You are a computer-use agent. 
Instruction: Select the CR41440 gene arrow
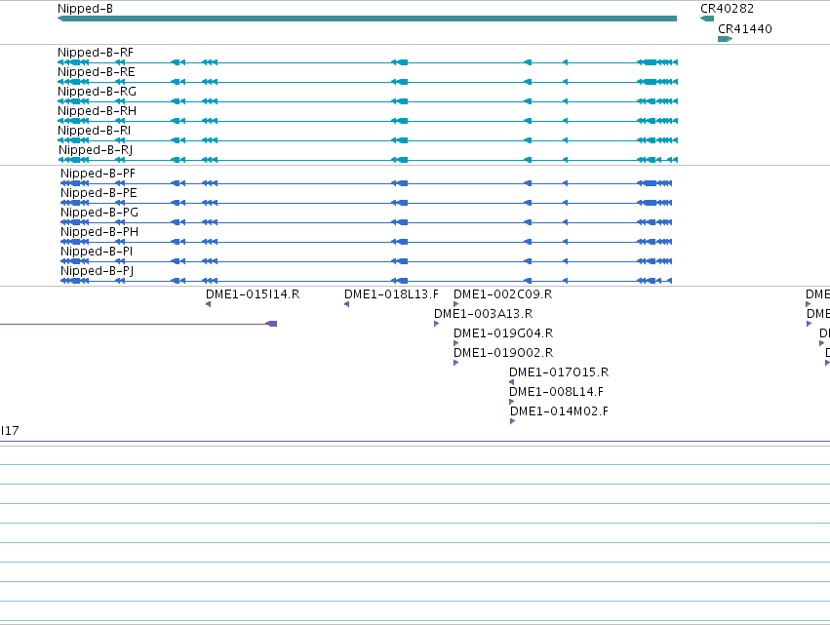coord(726,39)
